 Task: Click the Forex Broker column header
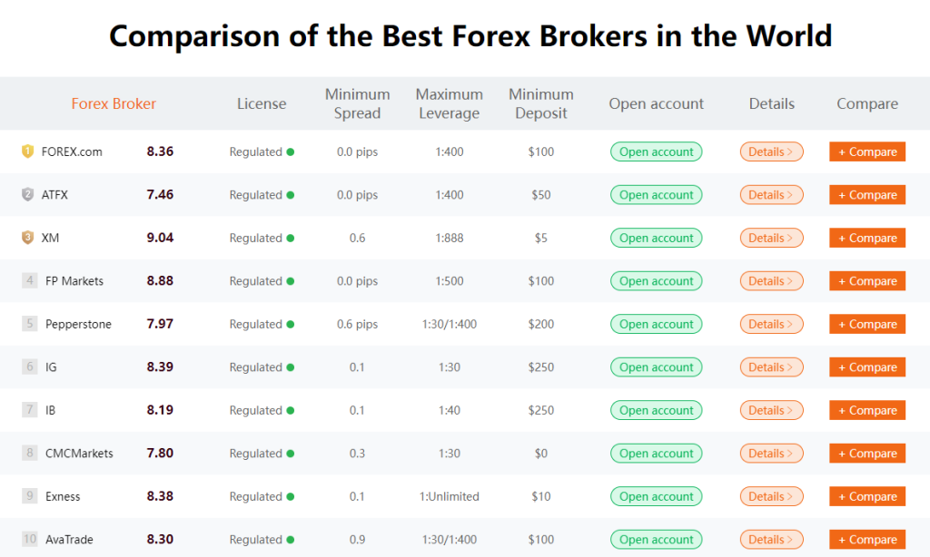[x=114, y=103]
